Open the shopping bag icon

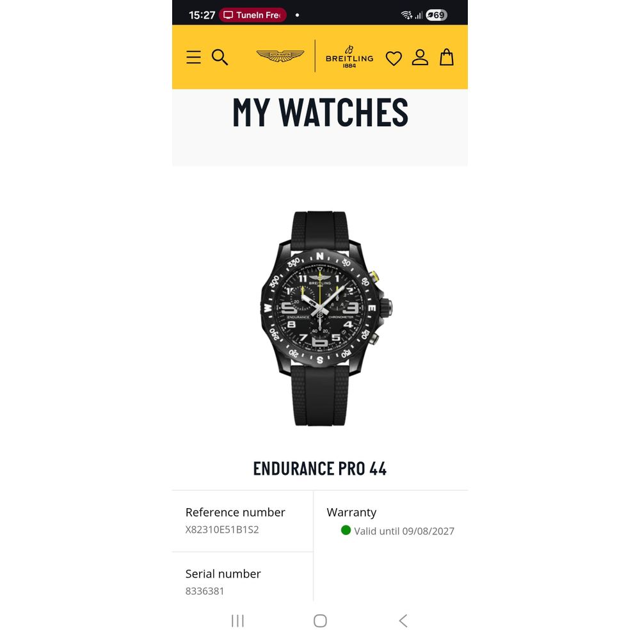coord(447,57)
